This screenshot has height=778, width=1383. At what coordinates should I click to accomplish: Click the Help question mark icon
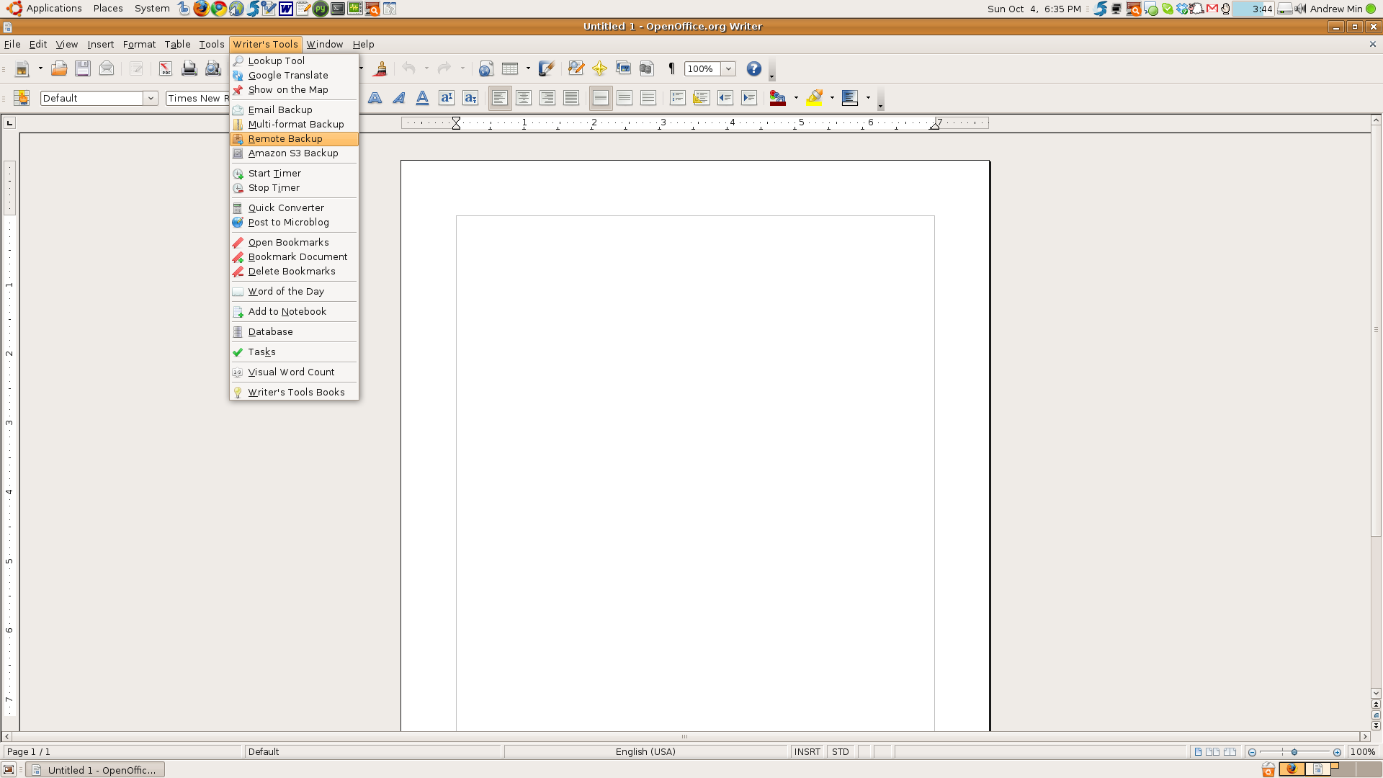point(753,68)
